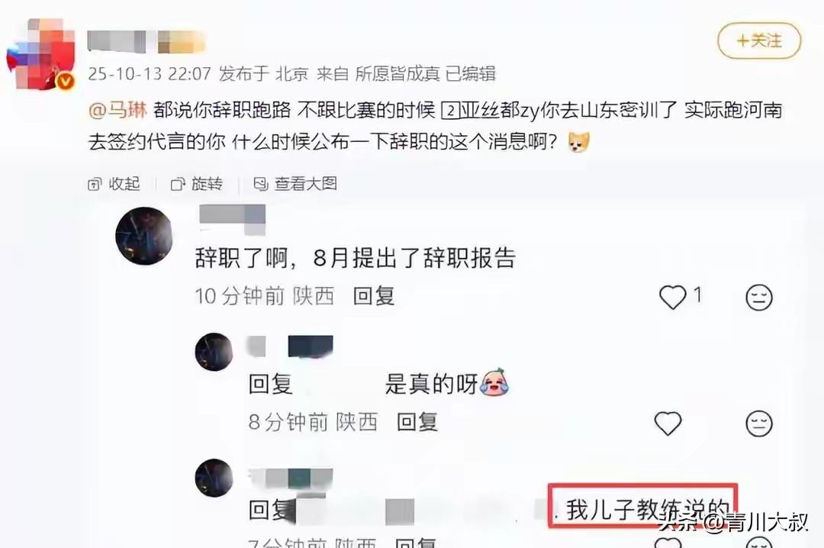Viewport: 824px width, 548px height.
Task: Click the doge emoji in post
Action: click(579, 142)
